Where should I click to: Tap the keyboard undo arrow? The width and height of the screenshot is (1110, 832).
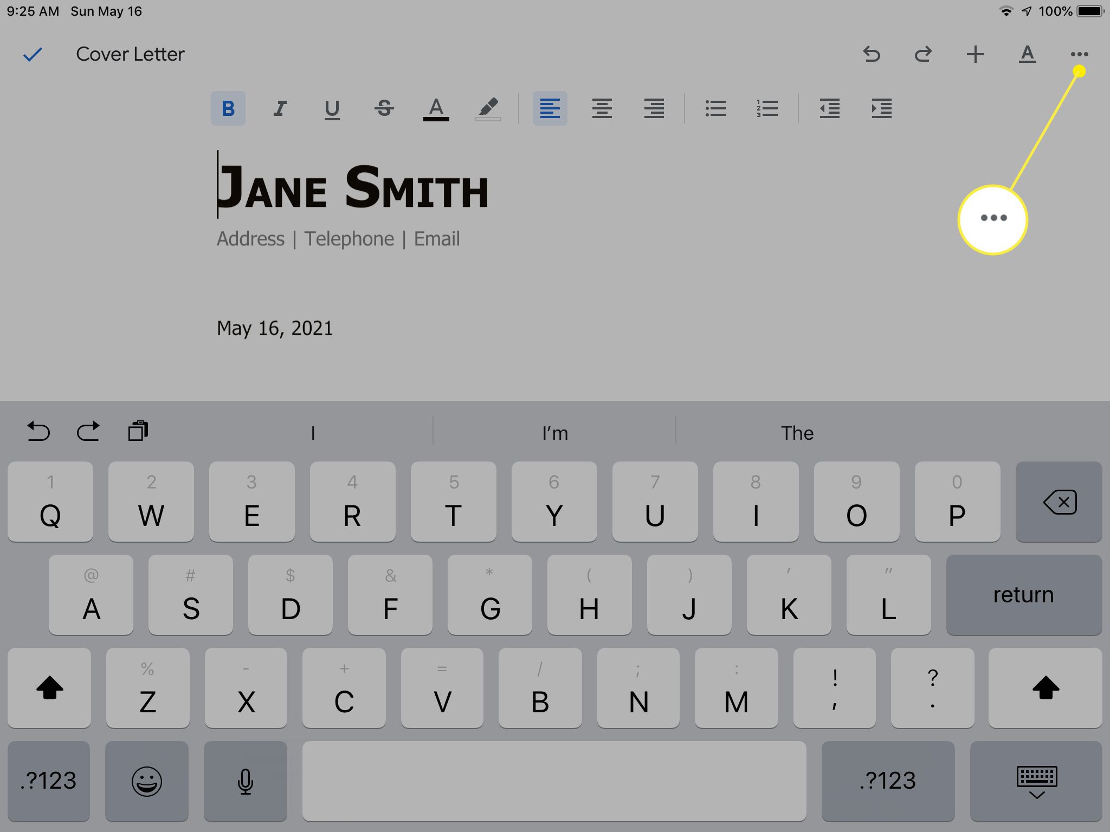coord(38,432)
